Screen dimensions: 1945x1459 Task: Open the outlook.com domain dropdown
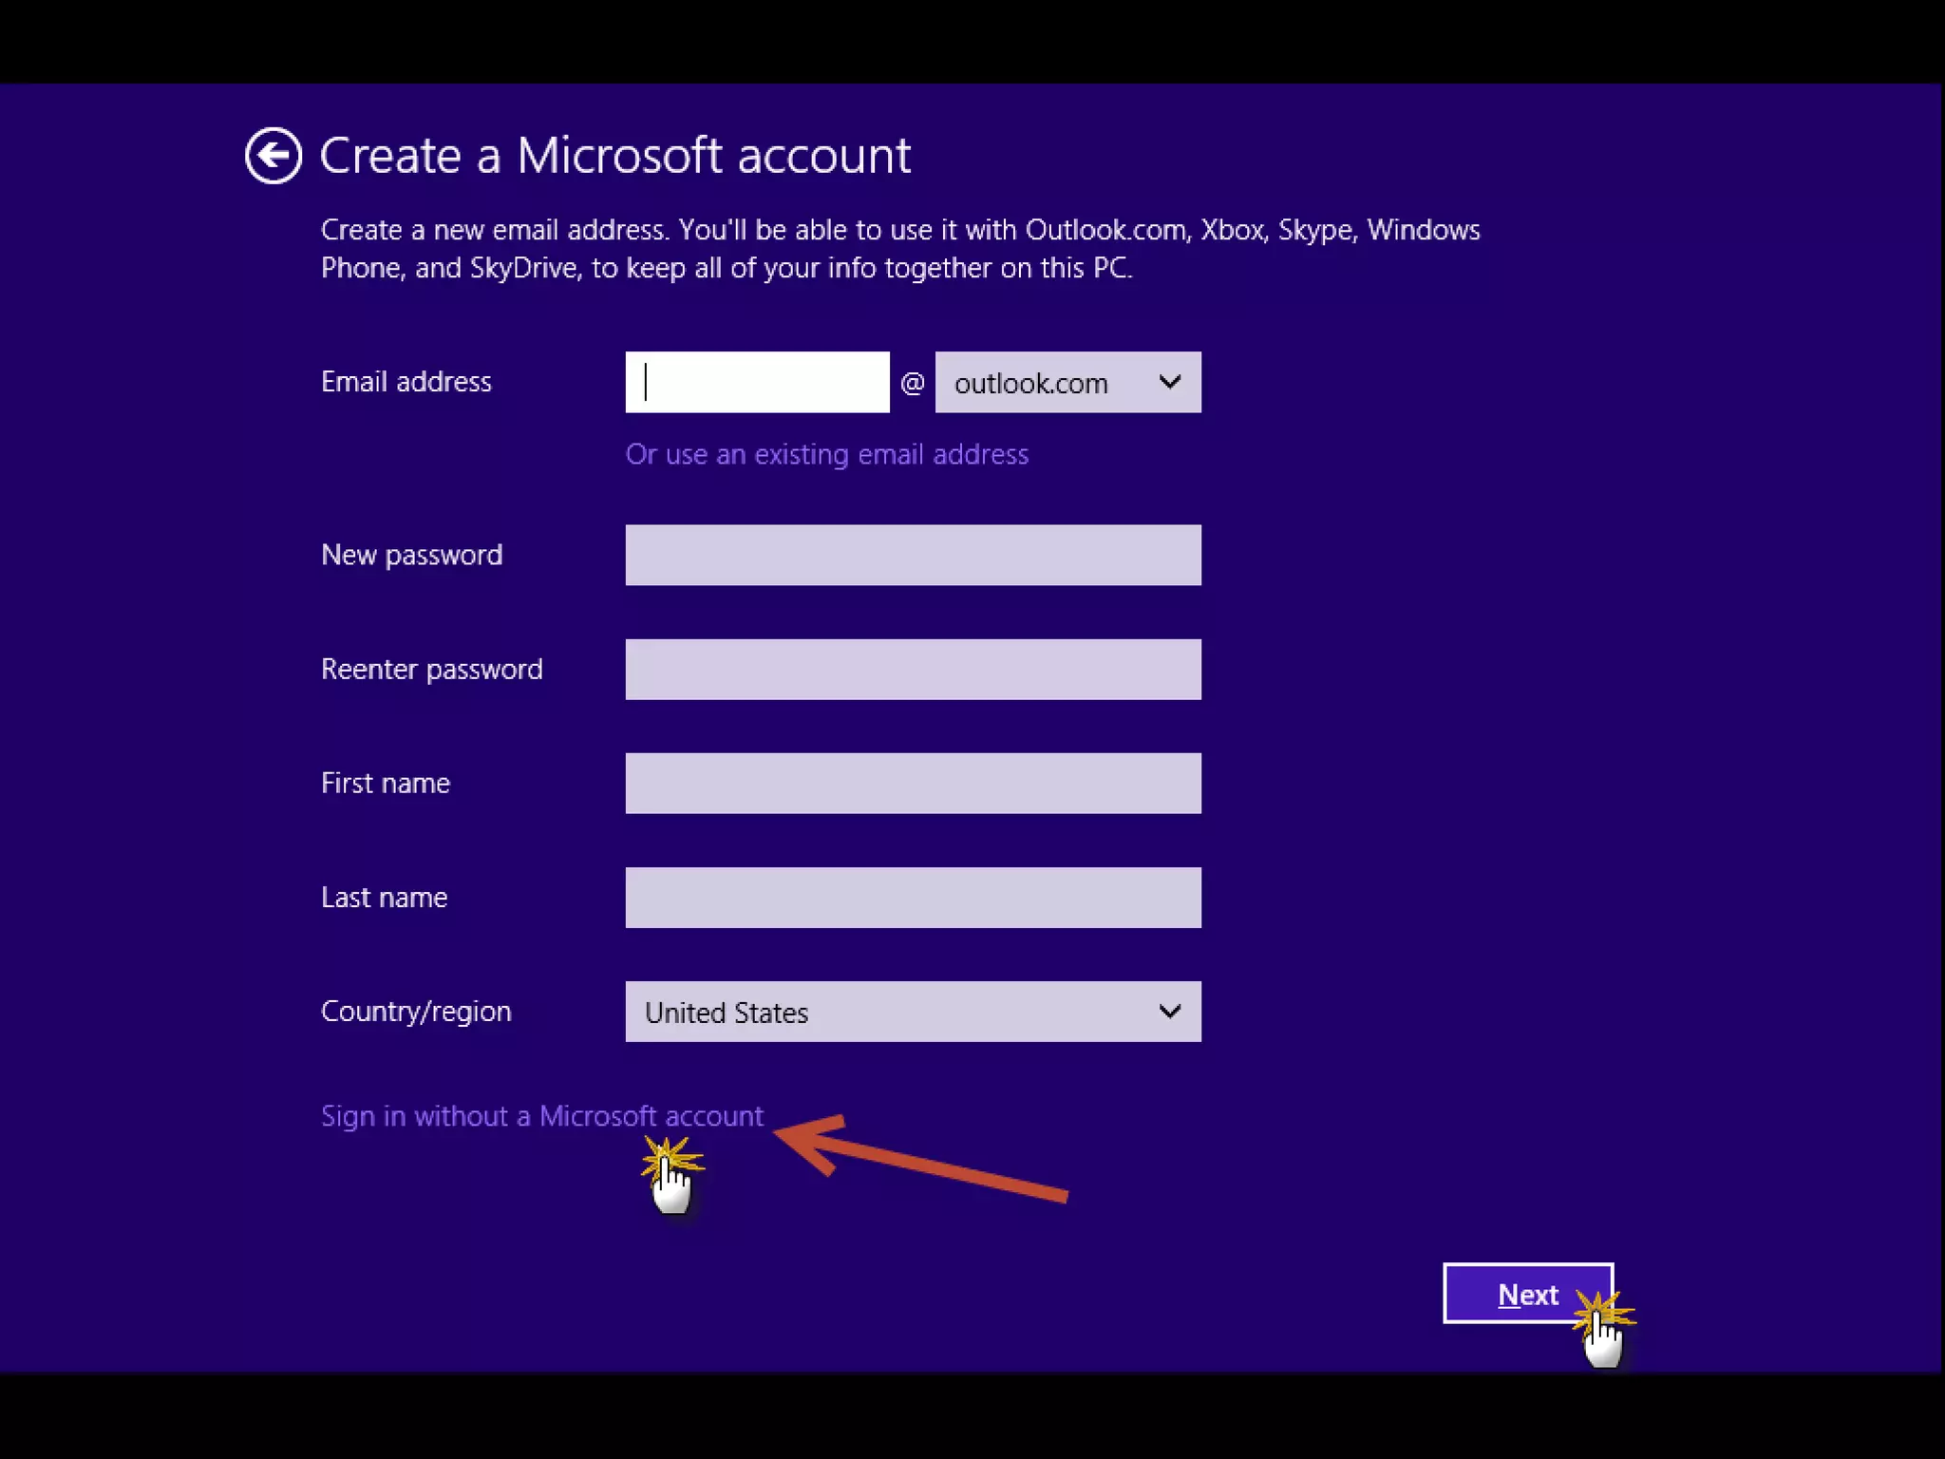1067,382
